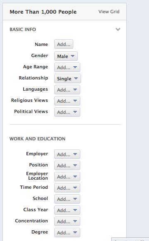Open the Employer Add dropdown
The height and width of the screenshot is (241, 149).
pyautogui.click(x=67, y=154)
